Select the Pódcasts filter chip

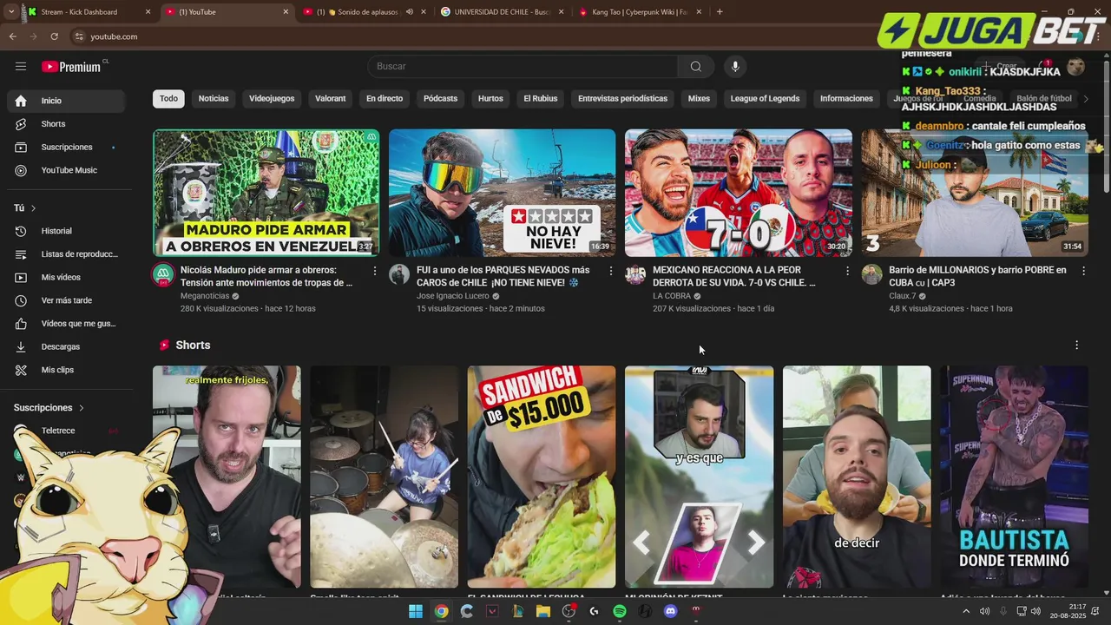(440, 98)
